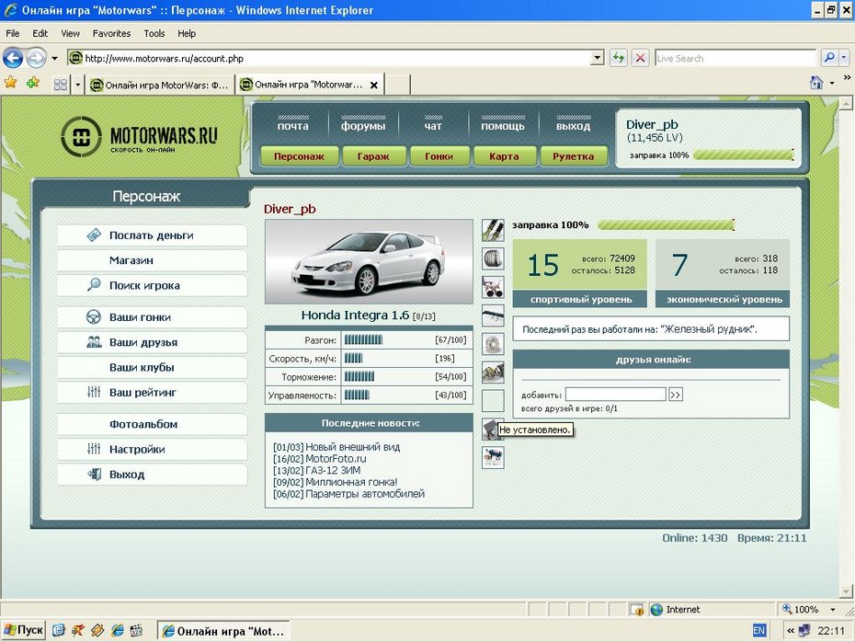This screenshot has width=855, height=642.
Task: Expand the toolbar overflow chevron
Action: point(847,77)
